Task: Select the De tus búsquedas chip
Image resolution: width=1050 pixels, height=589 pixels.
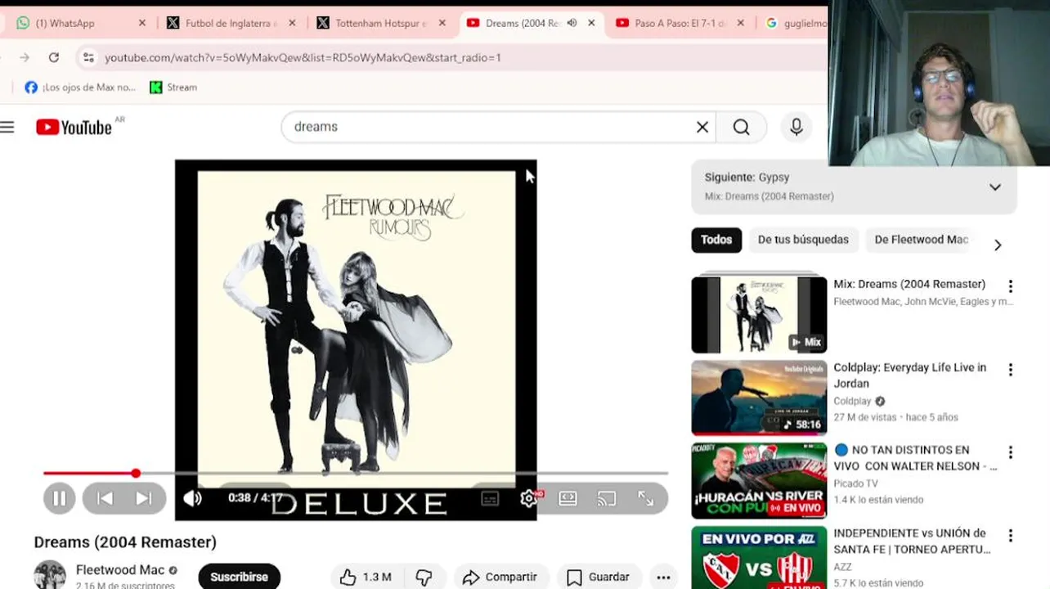Action: pyautogui.click(x=803, y=240)
